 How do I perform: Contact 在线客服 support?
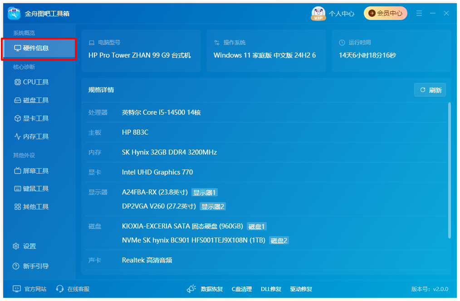[73, 289]
